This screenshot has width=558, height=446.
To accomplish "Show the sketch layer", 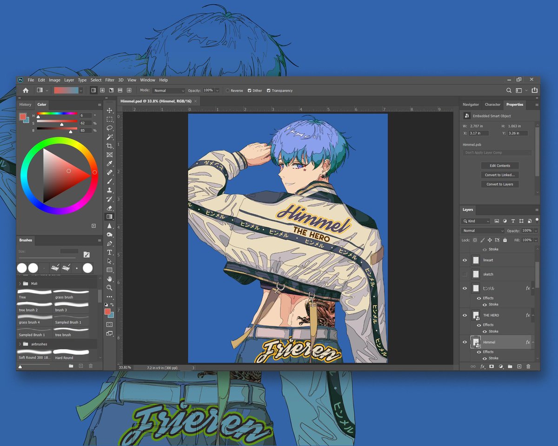I will (465, 275).
